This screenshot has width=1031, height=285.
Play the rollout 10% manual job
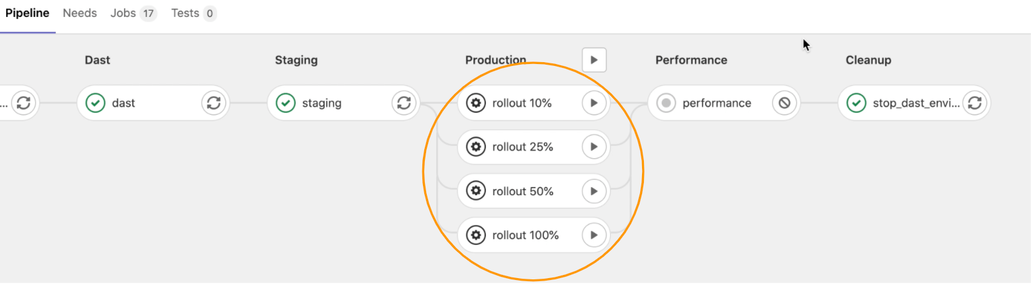(x=594, y=103)
